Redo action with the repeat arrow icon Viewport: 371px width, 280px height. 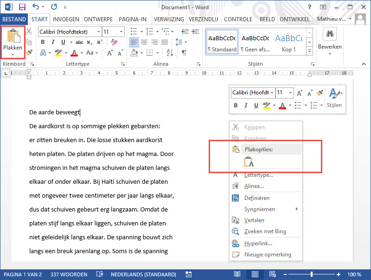[x=54, y=7]
